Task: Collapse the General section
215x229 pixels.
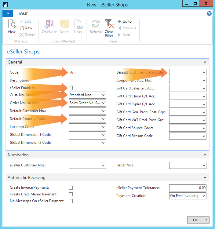Action: [x=205, y=62]
